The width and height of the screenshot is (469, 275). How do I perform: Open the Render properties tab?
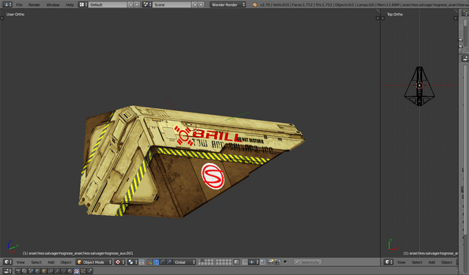click(18, 271)
